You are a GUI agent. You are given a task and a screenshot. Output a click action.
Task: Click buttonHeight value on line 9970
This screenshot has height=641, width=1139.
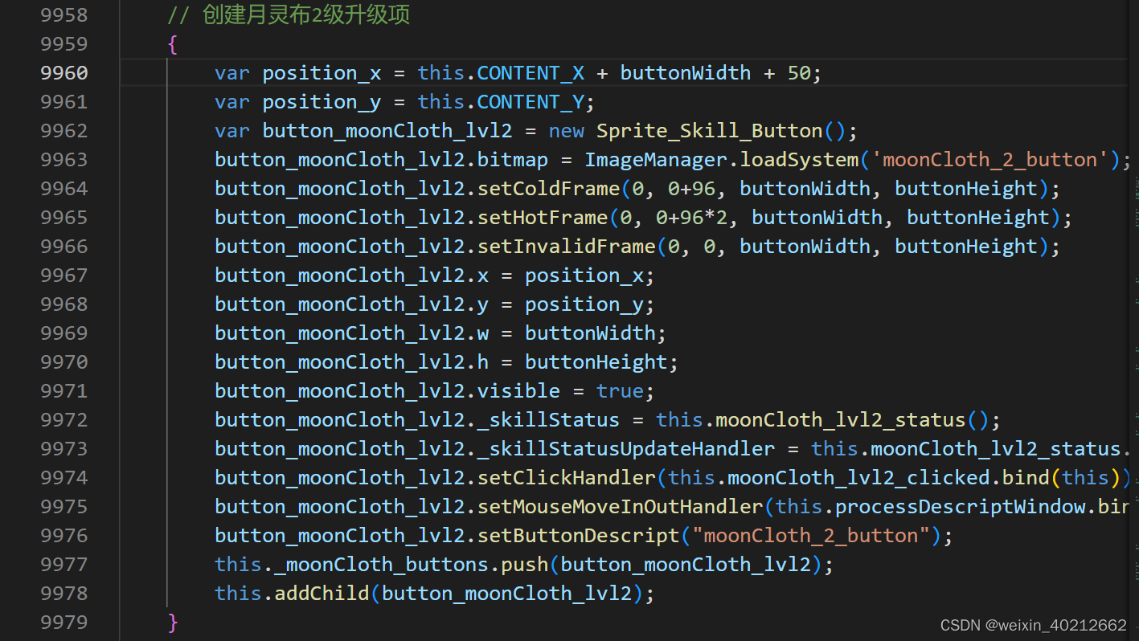[x=596, y=362]
